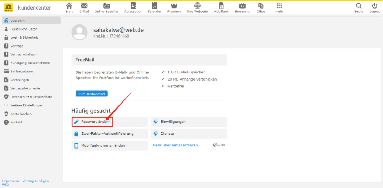Click the Rechnungen euro icon
This screenshot has width=383, height=188.
point(6,80)
